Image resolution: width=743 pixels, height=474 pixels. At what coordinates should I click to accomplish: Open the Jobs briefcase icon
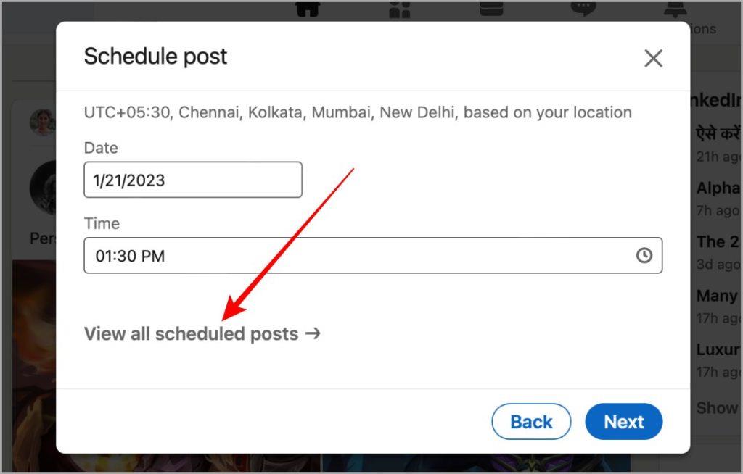point(491,9)
